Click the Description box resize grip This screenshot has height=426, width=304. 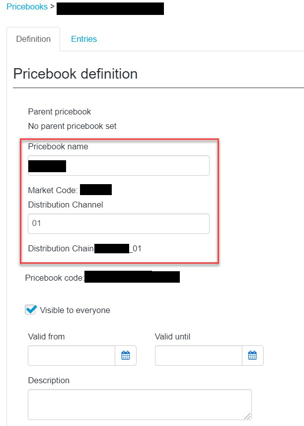[x=247, y=416]
